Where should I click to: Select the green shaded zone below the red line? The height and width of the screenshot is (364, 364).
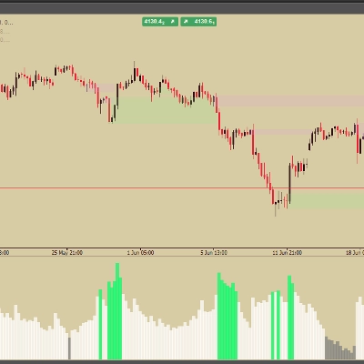coord(327,200)
